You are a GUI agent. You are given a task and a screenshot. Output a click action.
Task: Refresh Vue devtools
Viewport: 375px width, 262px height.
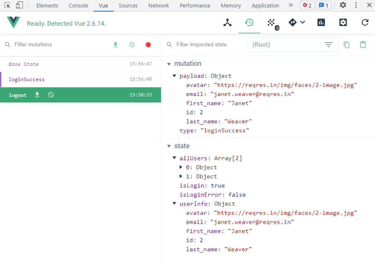point(365,22)
